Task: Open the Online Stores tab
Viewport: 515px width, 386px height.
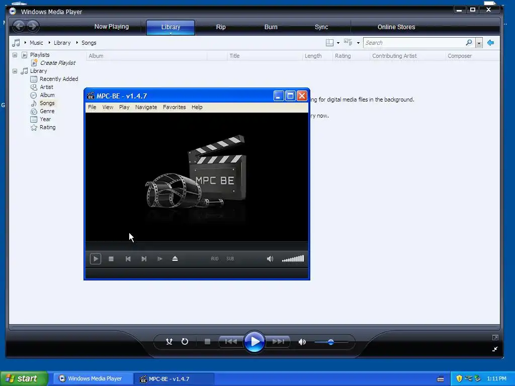Action: (396, 27)
